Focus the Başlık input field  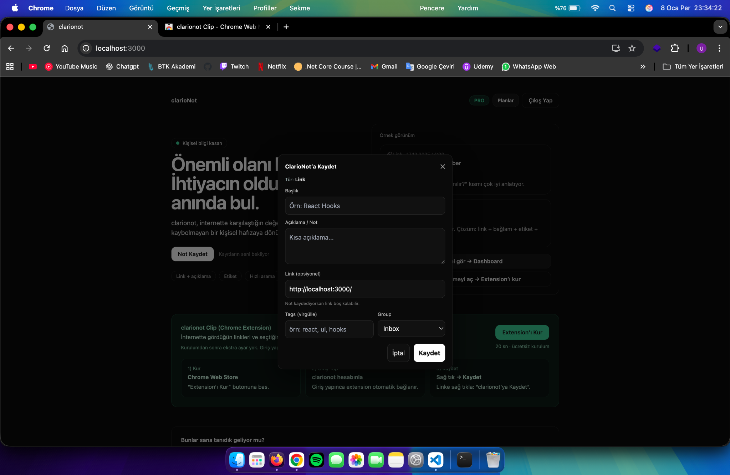pyautogui.click(x=365, y=206)
